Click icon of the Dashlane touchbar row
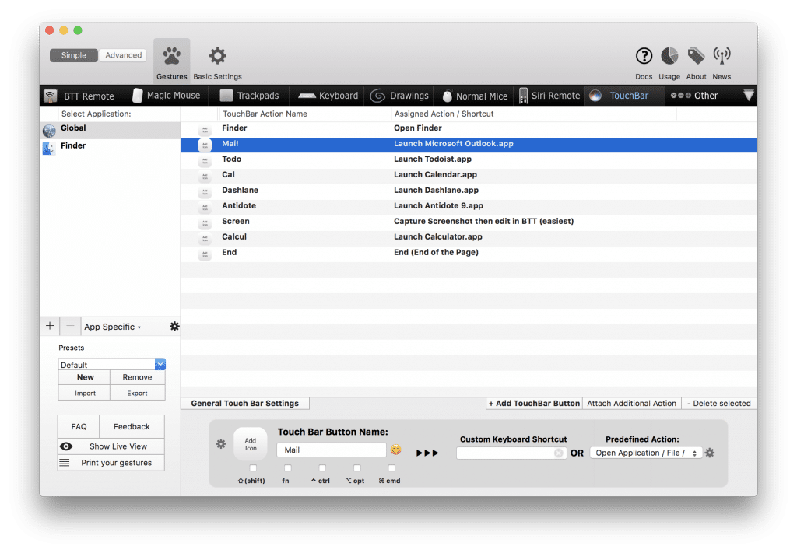Image resolution: width=797 pixels, height=553 pixels. [x=205, y=192]
